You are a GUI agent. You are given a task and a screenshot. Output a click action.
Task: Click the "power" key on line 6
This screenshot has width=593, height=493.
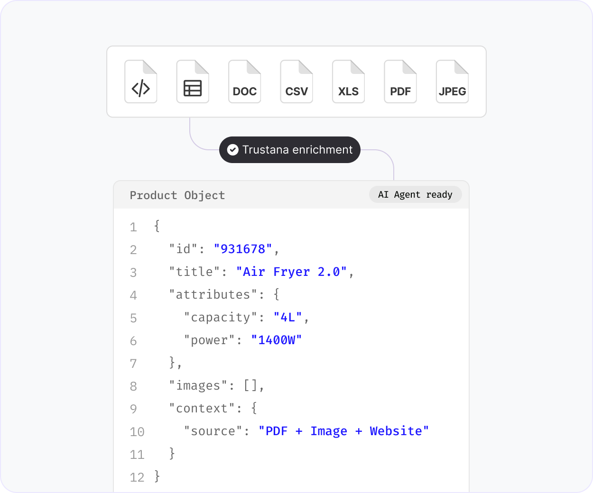pyautogui.click(x=209, y=340)
